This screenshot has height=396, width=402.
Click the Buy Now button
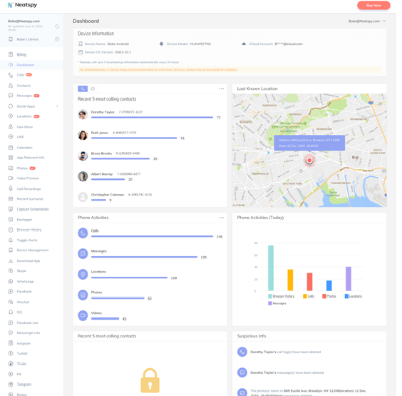[x=373, y=6]
